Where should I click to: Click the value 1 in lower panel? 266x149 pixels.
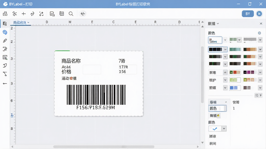pos(234,108)
